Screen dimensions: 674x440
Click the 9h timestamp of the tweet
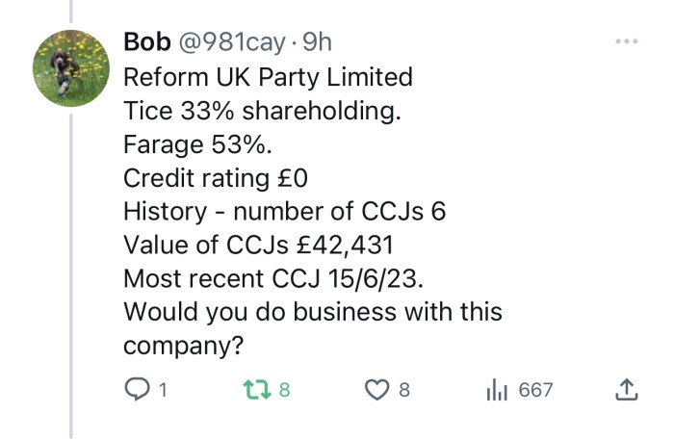317,42
